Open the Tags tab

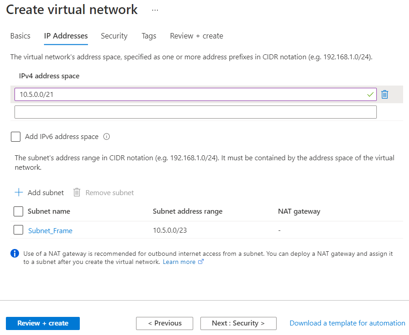[149, 36]
